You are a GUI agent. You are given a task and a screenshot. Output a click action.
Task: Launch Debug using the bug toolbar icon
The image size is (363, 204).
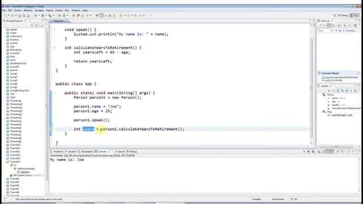tap(36, 15)
